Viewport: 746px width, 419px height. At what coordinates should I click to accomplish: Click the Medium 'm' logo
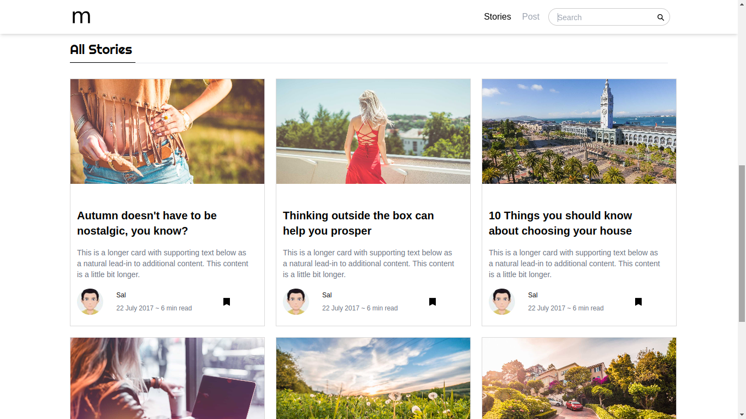(81, 17)
